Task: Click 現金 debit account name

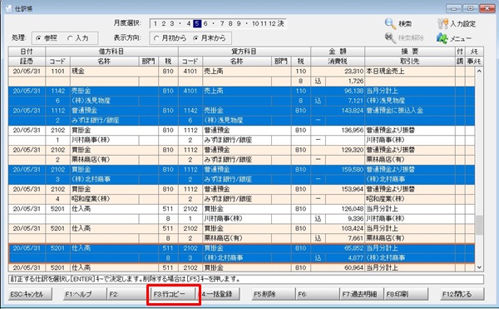Action: 78,72
